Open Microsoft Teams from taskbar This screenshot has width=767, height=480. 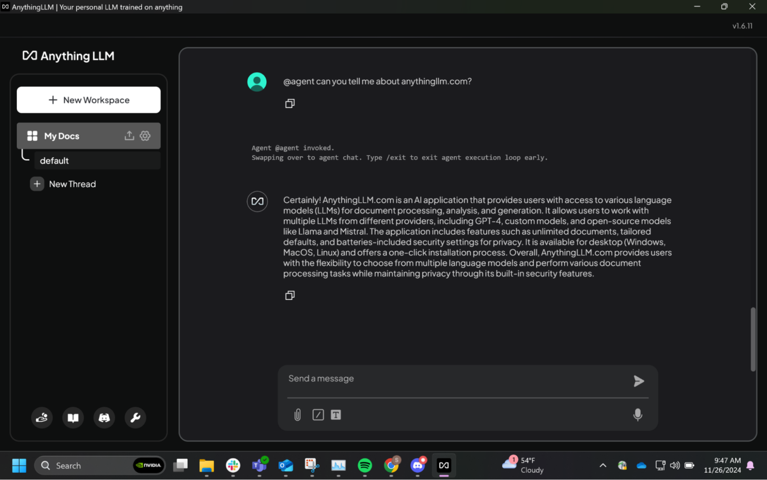tap(259, 465)
